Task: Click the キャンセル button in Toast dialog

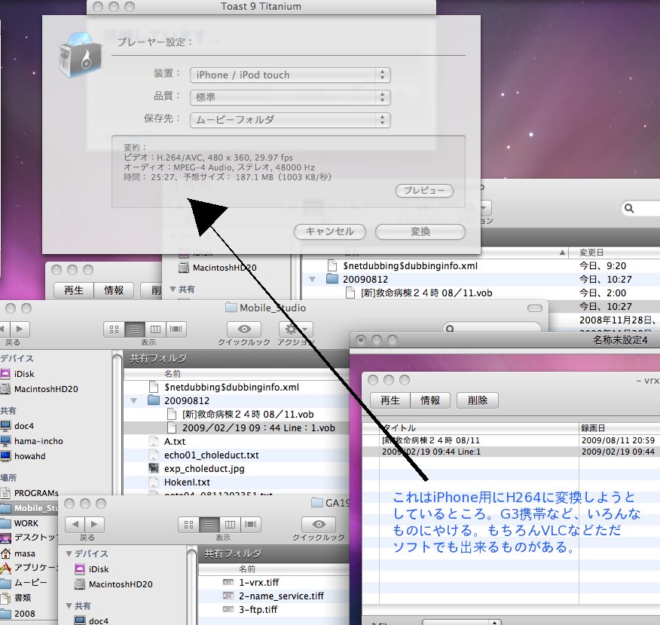Action: [329, 231]
